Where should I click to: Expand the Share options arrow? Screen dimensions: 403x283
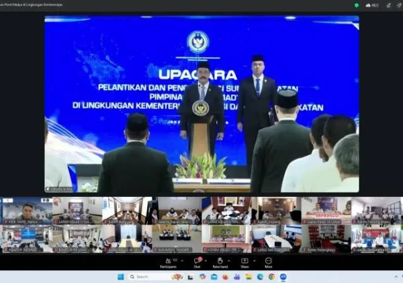pos(255,261)
